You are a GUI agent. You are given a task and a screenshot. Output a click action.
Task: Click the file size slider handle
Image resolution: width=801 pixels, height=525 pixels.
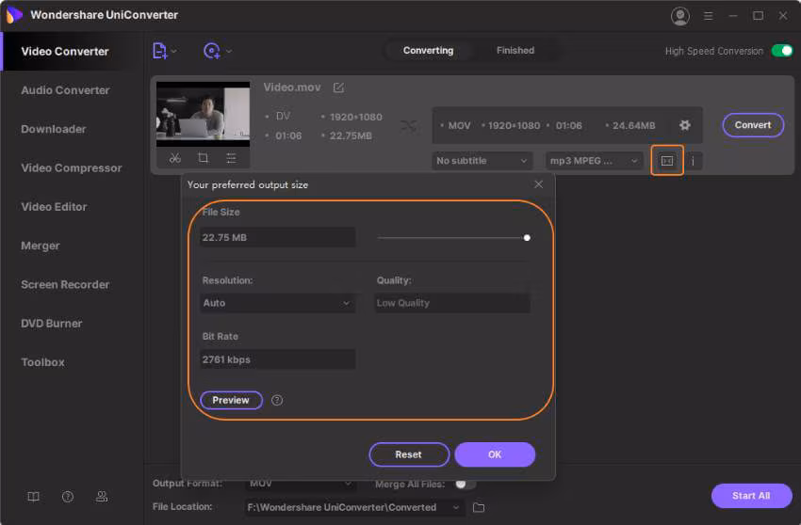coord(527,238)
